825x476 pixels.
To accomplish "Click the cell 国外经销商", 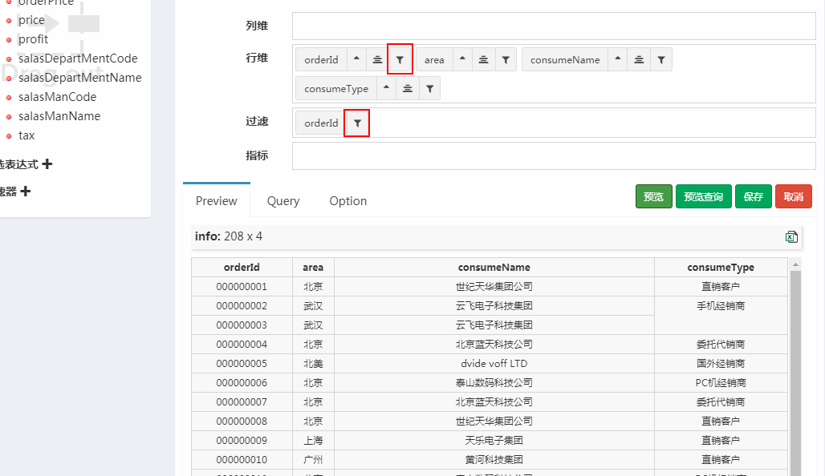I will pyautogui.click(x=721, y=364).
